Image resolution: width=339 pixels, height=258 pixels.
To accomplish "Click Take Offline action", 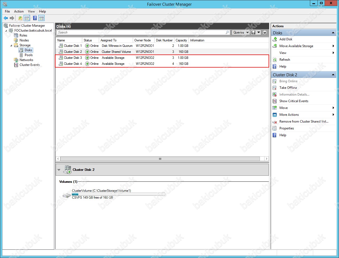I will click(288, 88).
